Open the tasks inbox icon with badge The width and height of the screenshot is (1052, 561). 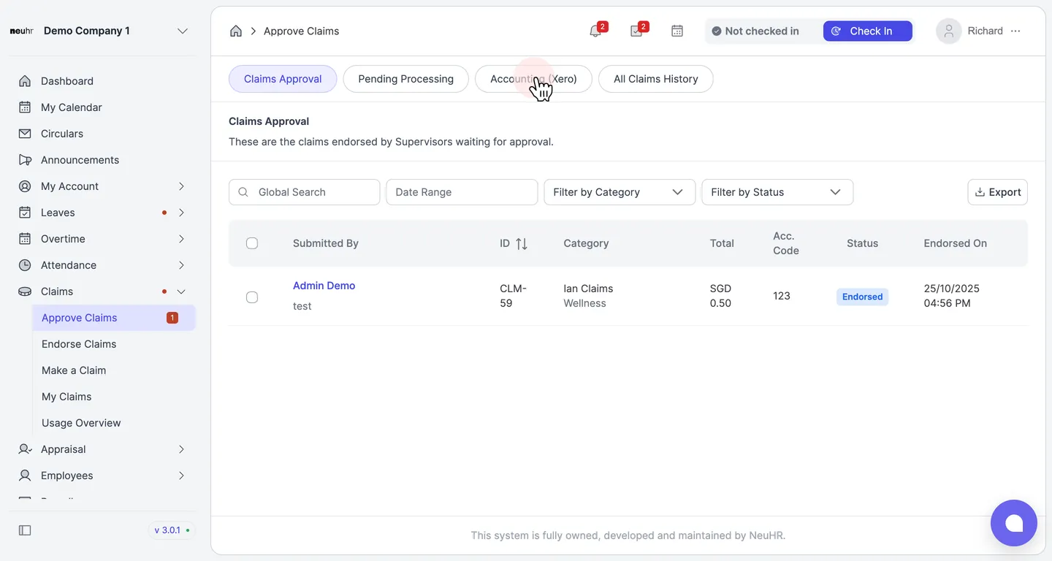coord(636,31)
